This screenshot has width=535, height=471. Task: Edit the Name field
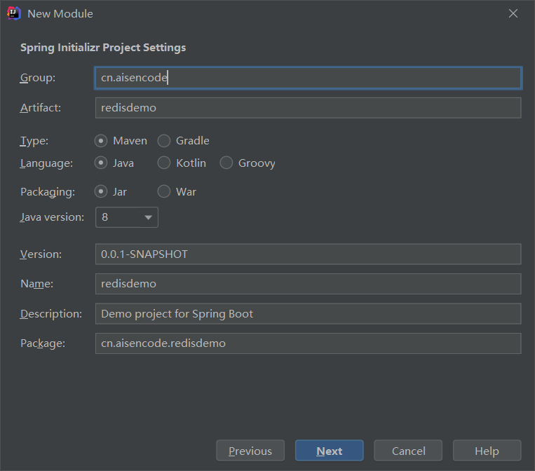point(308,284)
